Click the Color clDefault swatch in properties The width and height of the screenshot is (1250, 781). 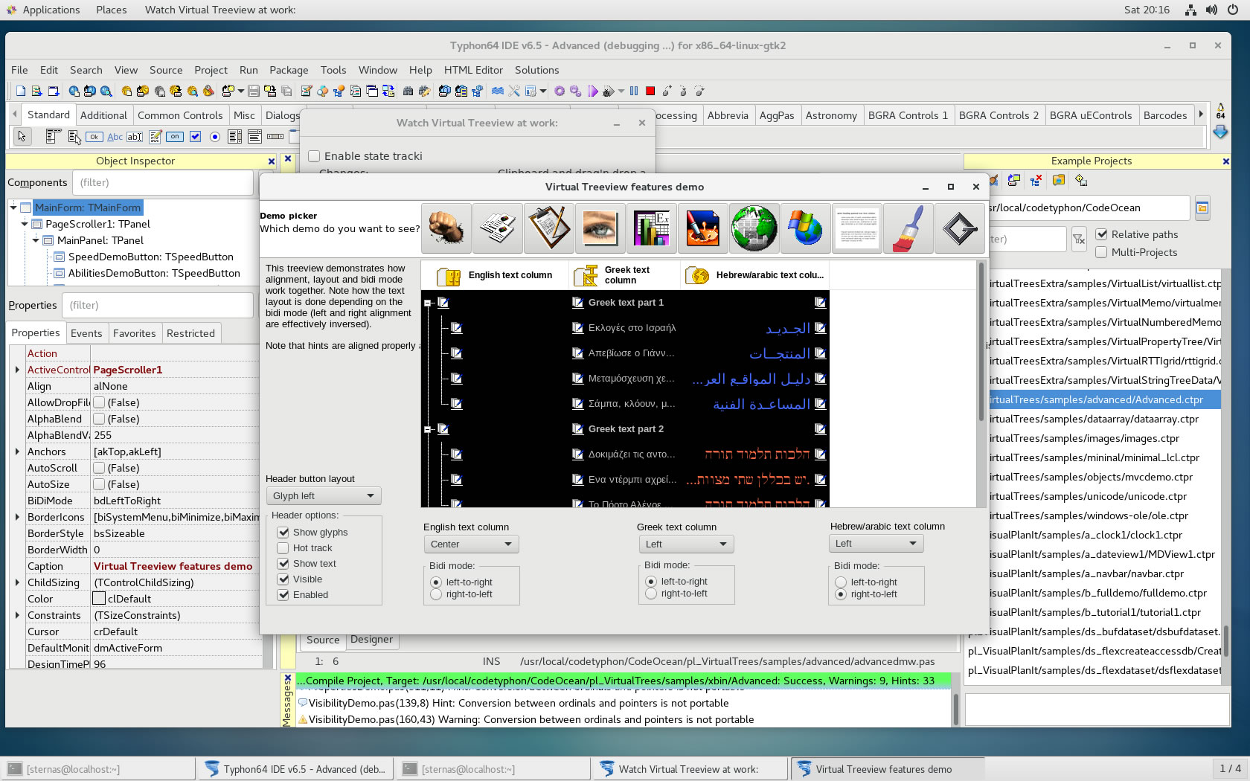point(99,599)
